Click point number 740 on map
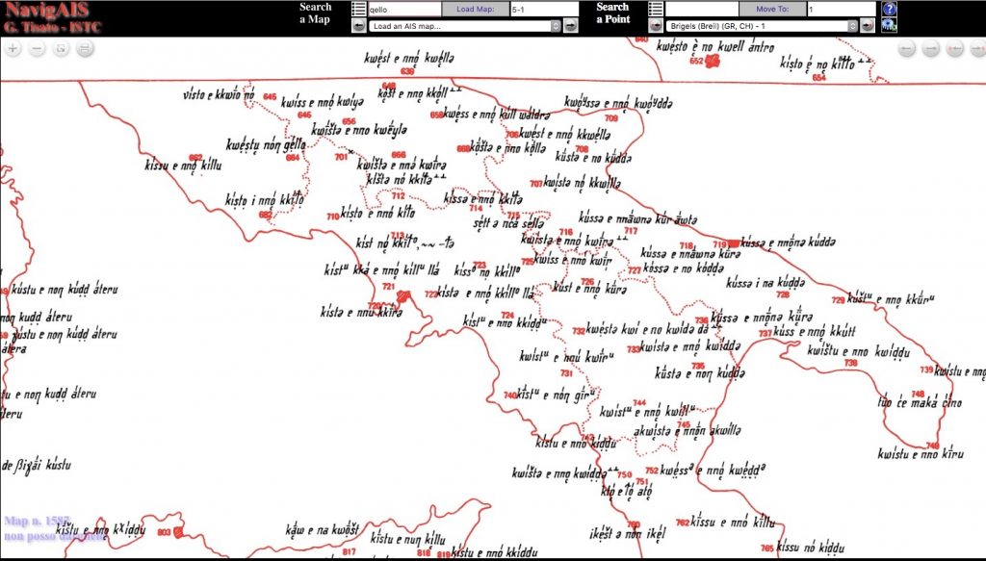Viewport: 986px width, 561px height. [509, 395]
